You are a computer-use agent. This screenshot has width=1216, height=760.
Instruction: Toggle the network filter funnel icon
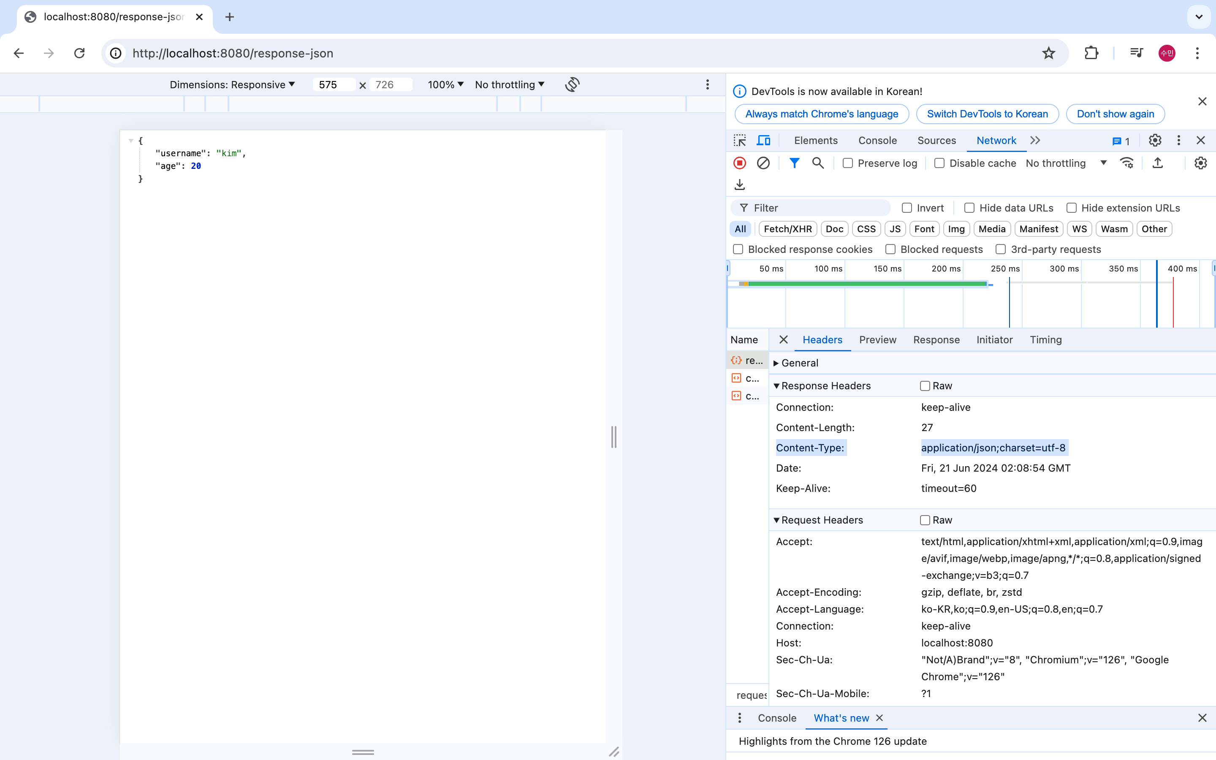click(x=794, y=163)
